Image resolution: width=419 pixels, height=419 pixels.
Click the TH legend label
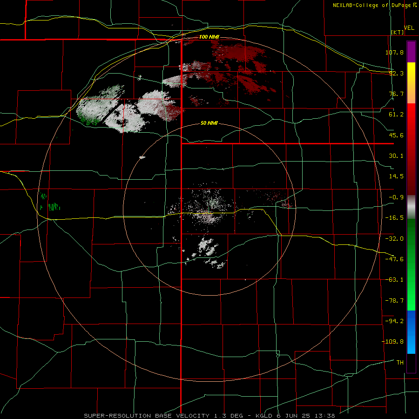click(x=400, y=363)
